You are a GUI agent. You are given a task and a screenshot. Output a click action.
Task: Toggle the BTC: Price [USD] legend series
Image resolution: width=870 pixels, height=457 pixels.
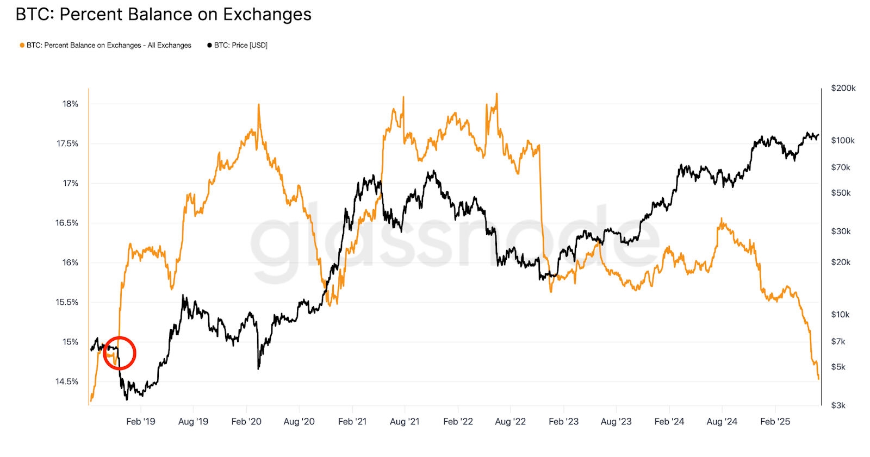coord(240,45)
